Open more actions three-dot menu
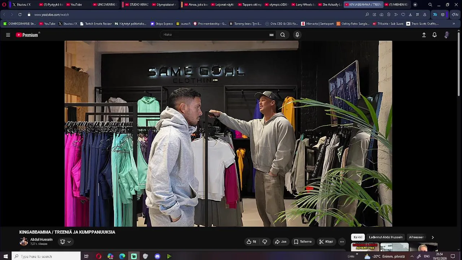This screenshot has height=260, width=462. [342, 242]
